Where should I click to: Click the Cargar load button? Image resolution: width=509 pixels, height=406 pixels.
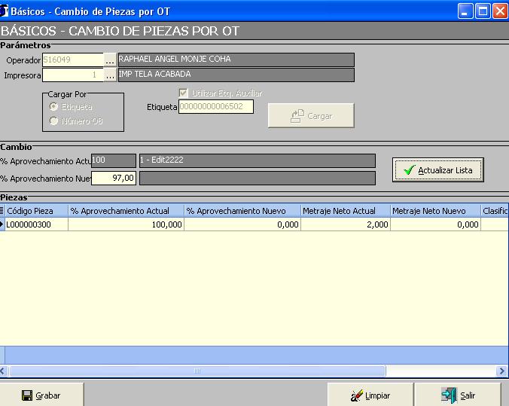coord(311,116)
